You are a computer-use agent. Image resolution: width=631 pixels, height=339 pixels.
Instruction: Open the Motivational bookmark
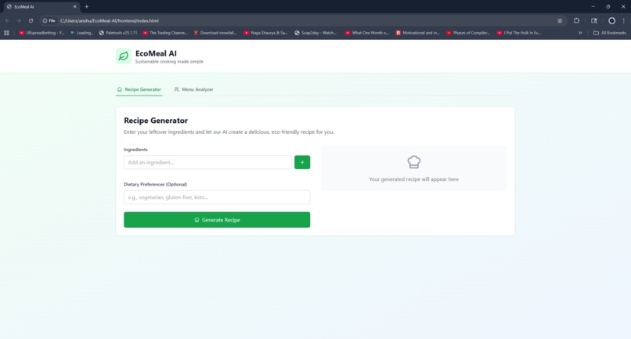(417, 33)
